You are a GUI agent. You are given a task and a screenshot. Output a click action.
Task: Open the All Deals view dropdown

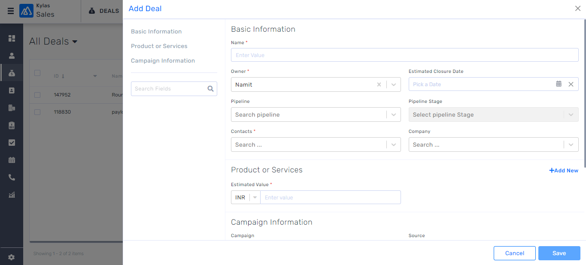click(x=75, y=42)
